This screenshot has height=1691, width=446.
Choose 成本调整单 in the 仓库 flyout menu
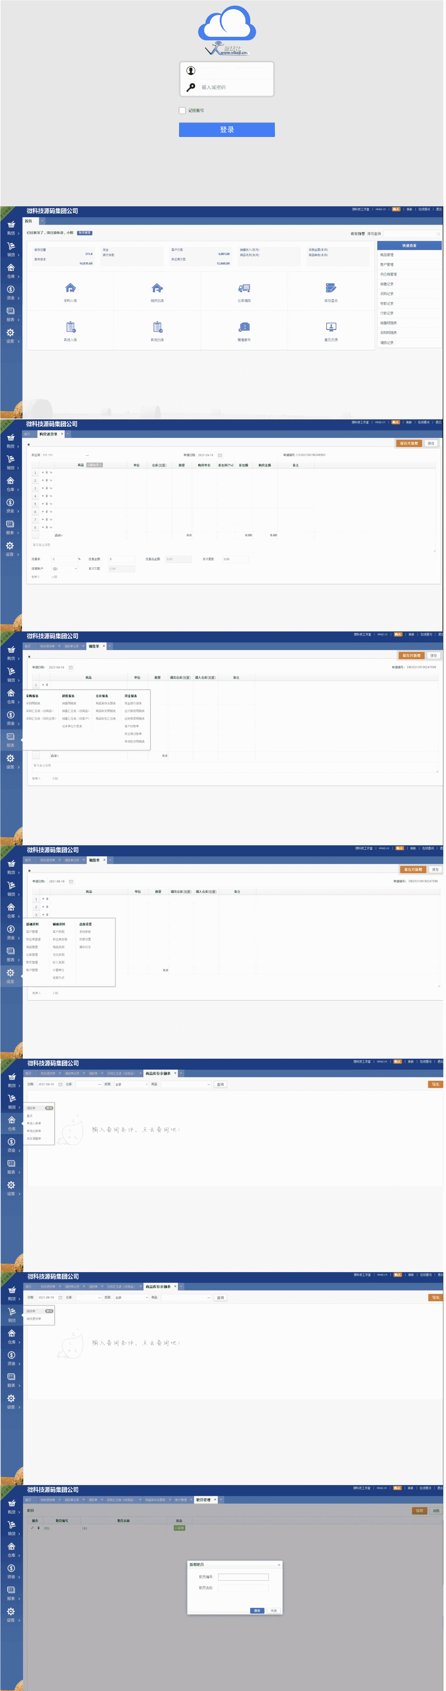point(33,1139)
